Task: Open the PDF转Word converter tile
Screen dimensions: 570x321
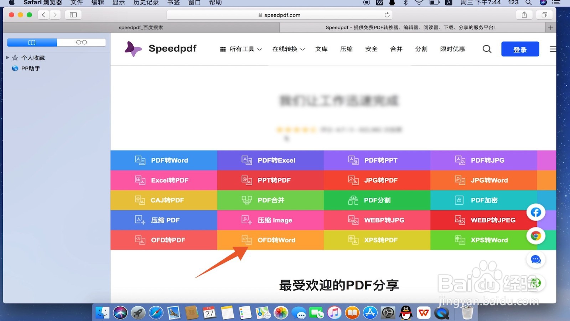Action: [164, 160]
